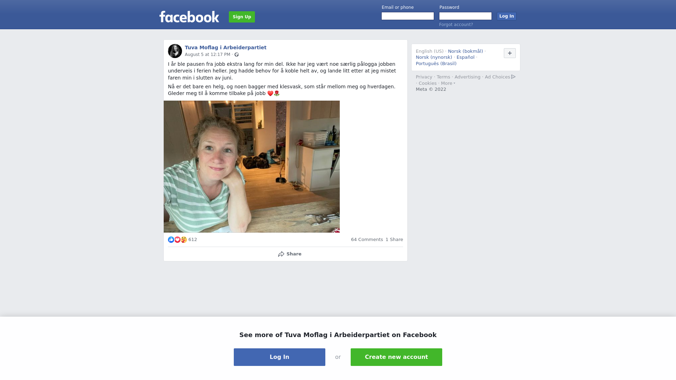676x380 pixels.
Task: Click the Care hug reaction icon
Action: [184, 240]
